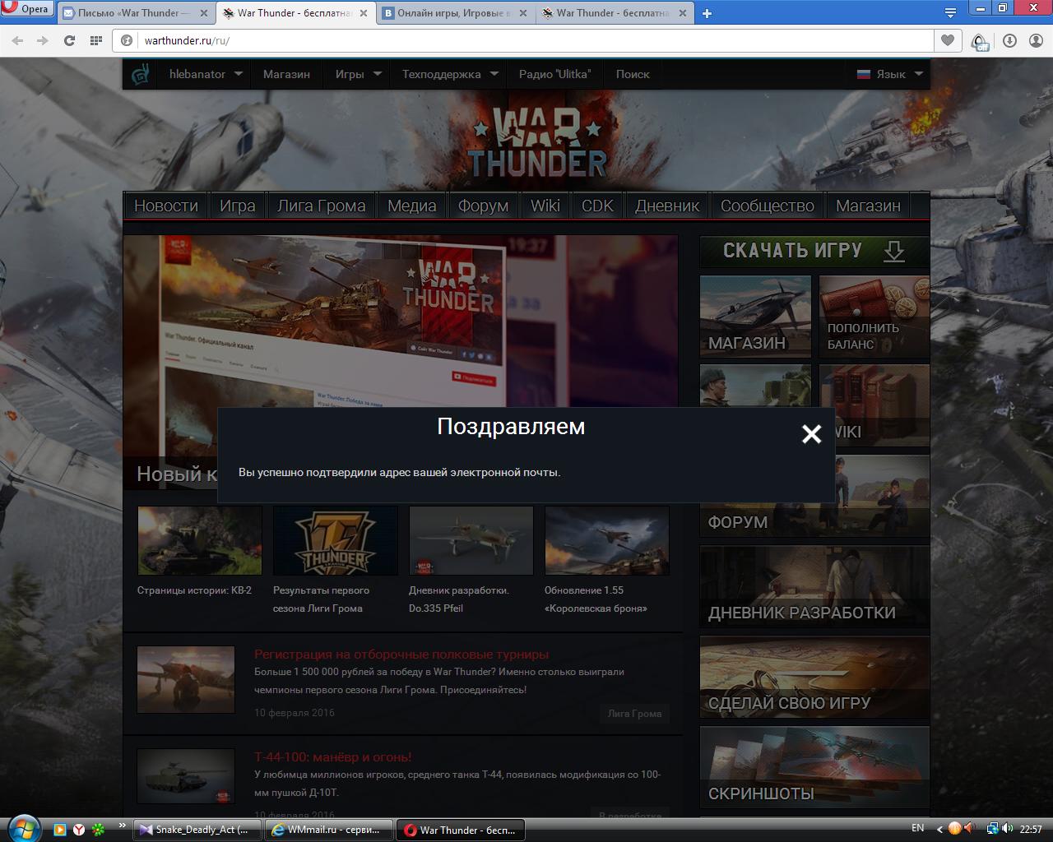Open the Лига Грома menu item
Image resolution: width=1053 pixels, height=842 pixels.
click(x=322, y=206)
